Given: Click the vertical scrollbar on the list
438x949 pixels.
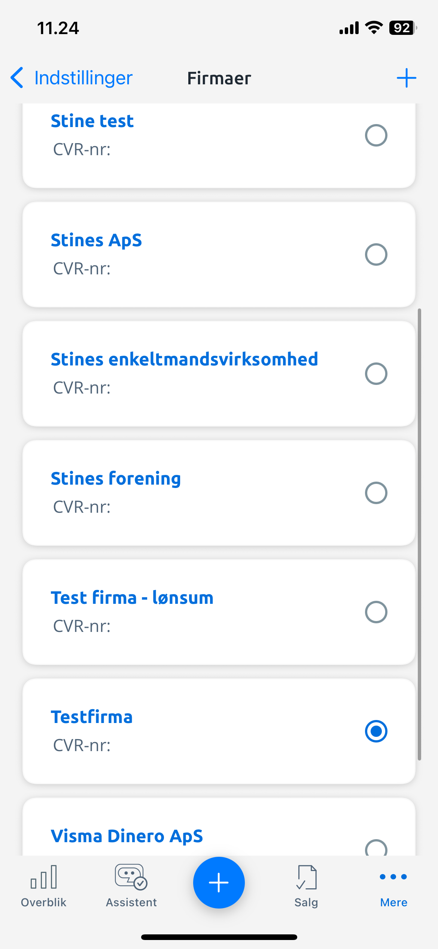Looking at the screenshot, I should 419,534.
